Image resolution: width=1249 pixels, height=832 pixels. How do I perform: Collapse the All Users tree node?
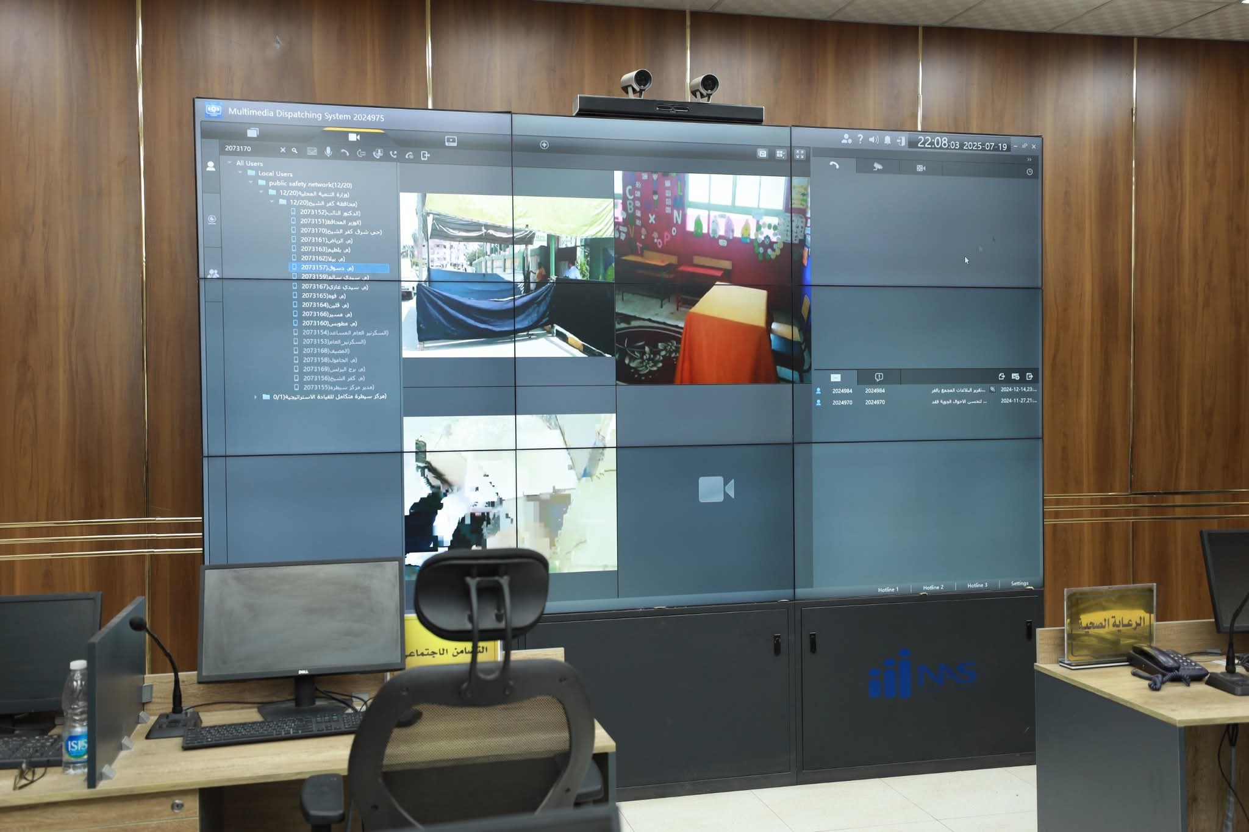[x=230, y=163]
